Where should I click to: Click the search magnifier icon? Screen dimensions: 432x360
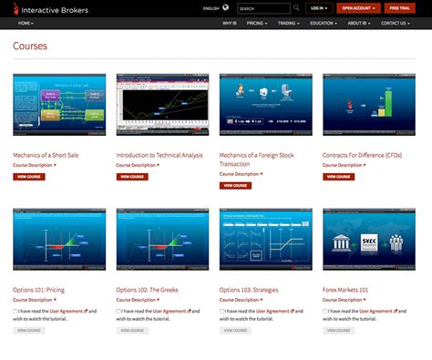[296, 8]
